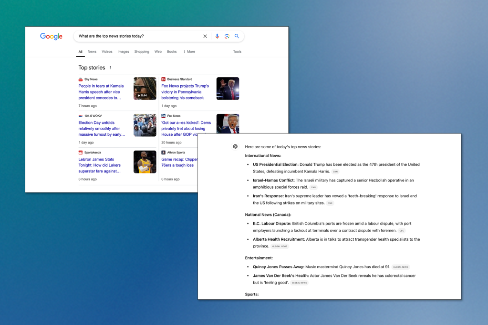Click the Google logo

(52, 36)
